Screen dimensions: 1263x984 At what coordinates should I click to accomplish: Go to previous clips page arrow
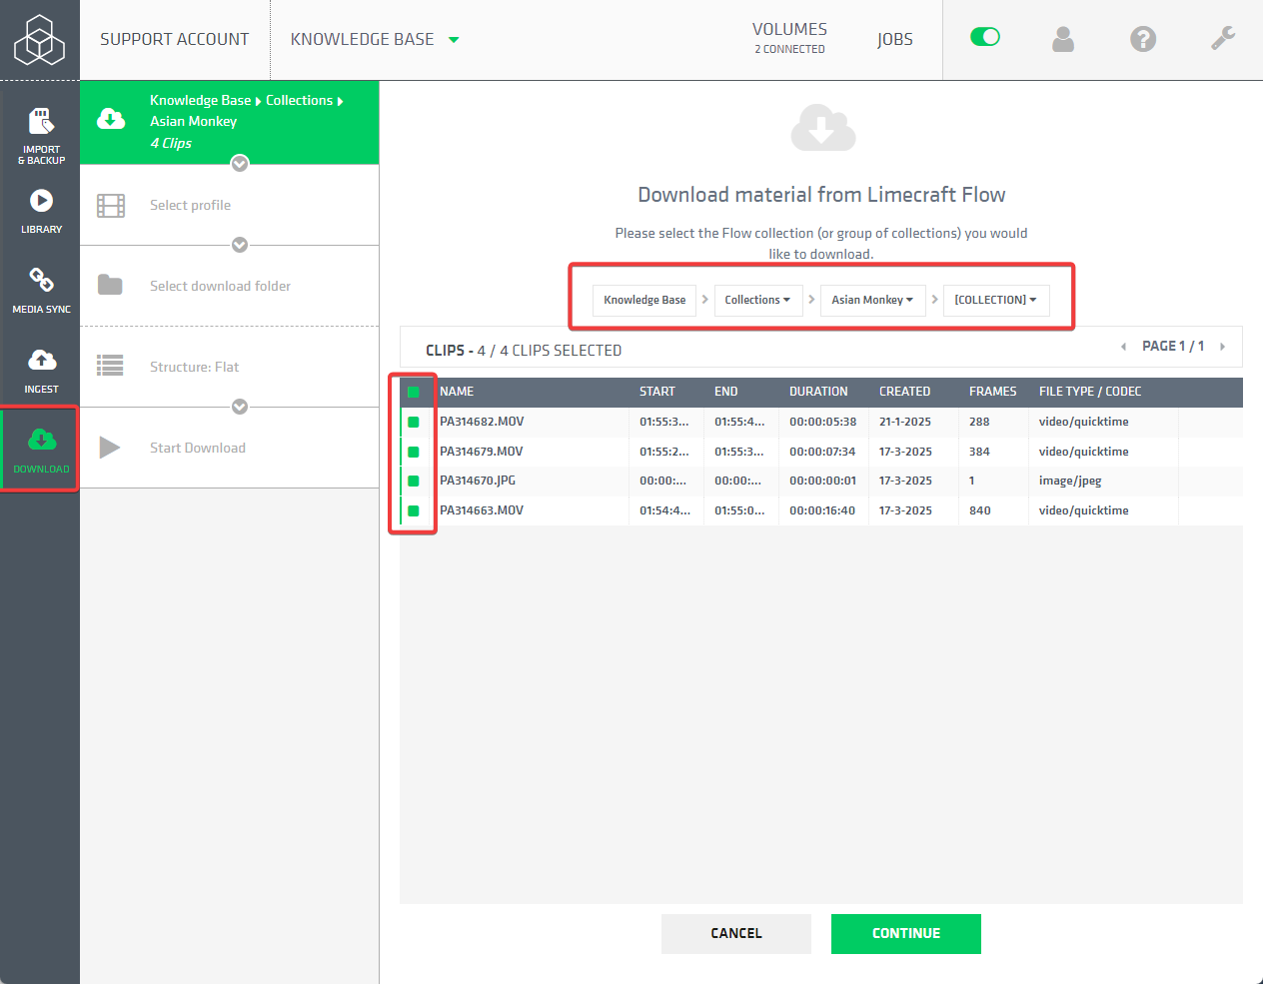[x=1123, y=347]
